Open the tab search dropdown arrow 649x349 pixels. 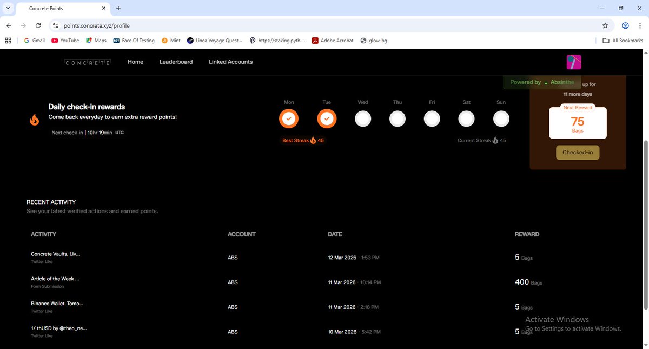click(x=8, y=8)
